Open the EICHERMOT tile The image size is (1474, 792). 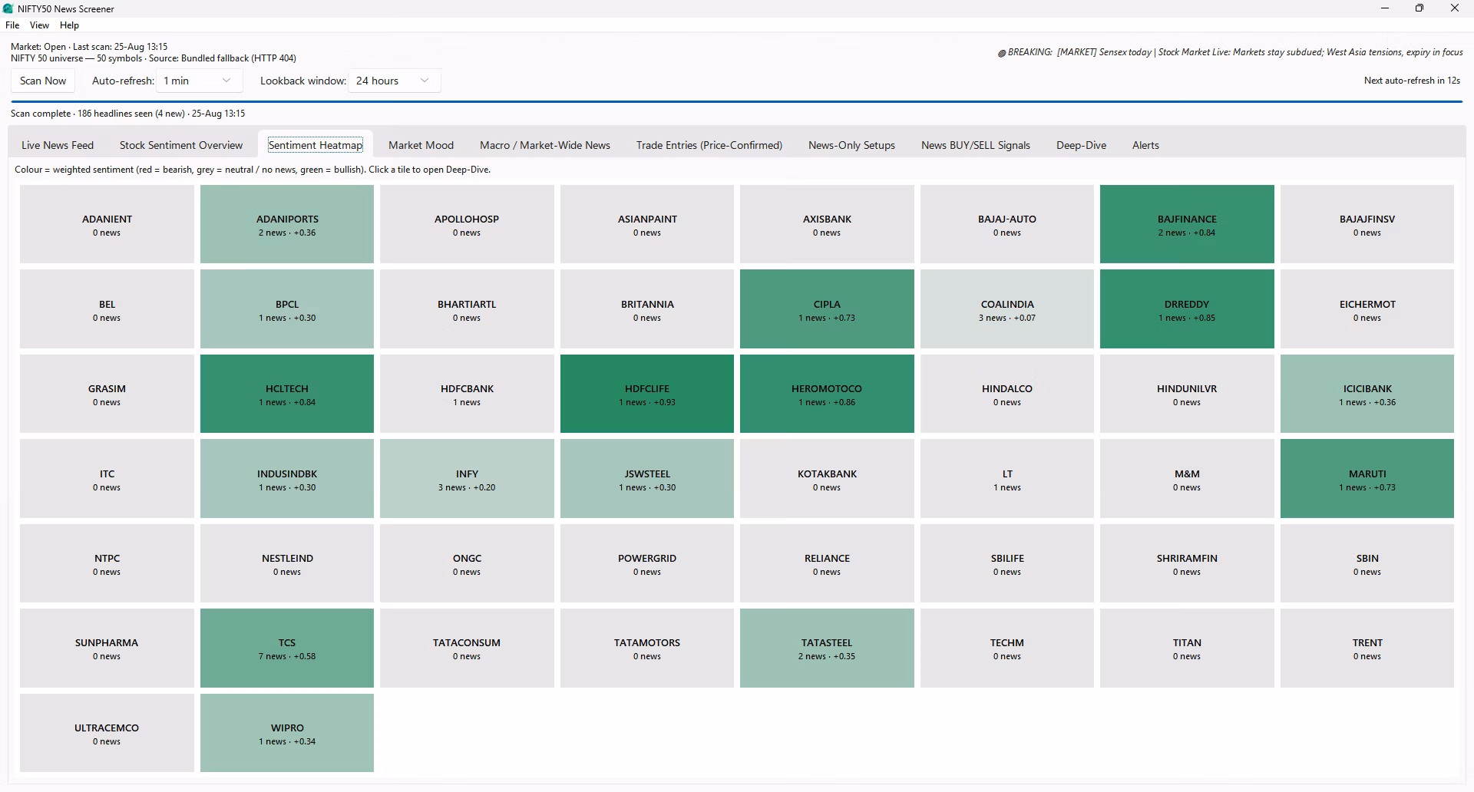click(x=1367, y=309)
